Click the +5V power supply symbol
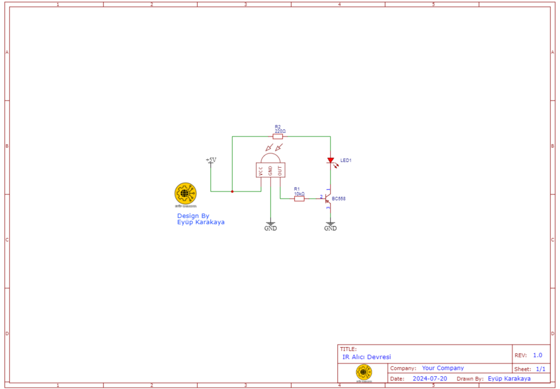Screen dimensions: 560x389 (x=210, y=162)
